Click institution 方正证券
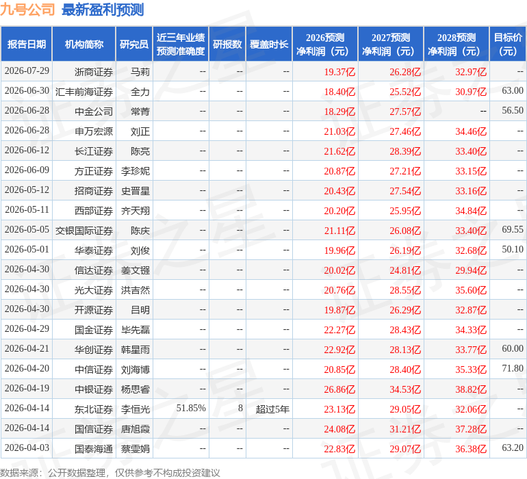 [x=94, y=171]
